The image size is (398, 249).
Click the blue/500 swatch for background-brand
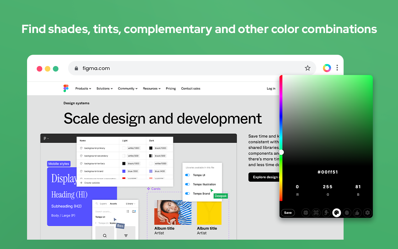pyautogui.click(x=124, y=171)
